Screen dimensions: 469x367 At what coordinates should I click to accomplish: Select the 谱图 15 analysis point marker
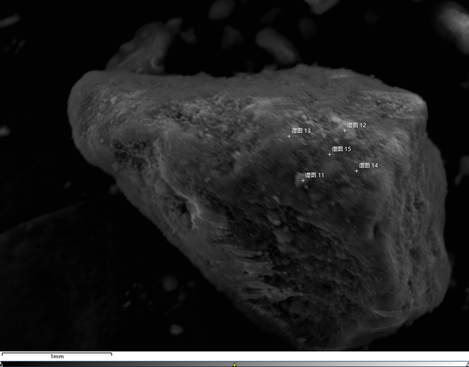[330, 154]
